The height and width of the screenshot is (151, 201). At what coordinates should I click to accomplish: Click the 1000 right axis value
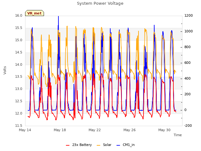tap(188, 31)
